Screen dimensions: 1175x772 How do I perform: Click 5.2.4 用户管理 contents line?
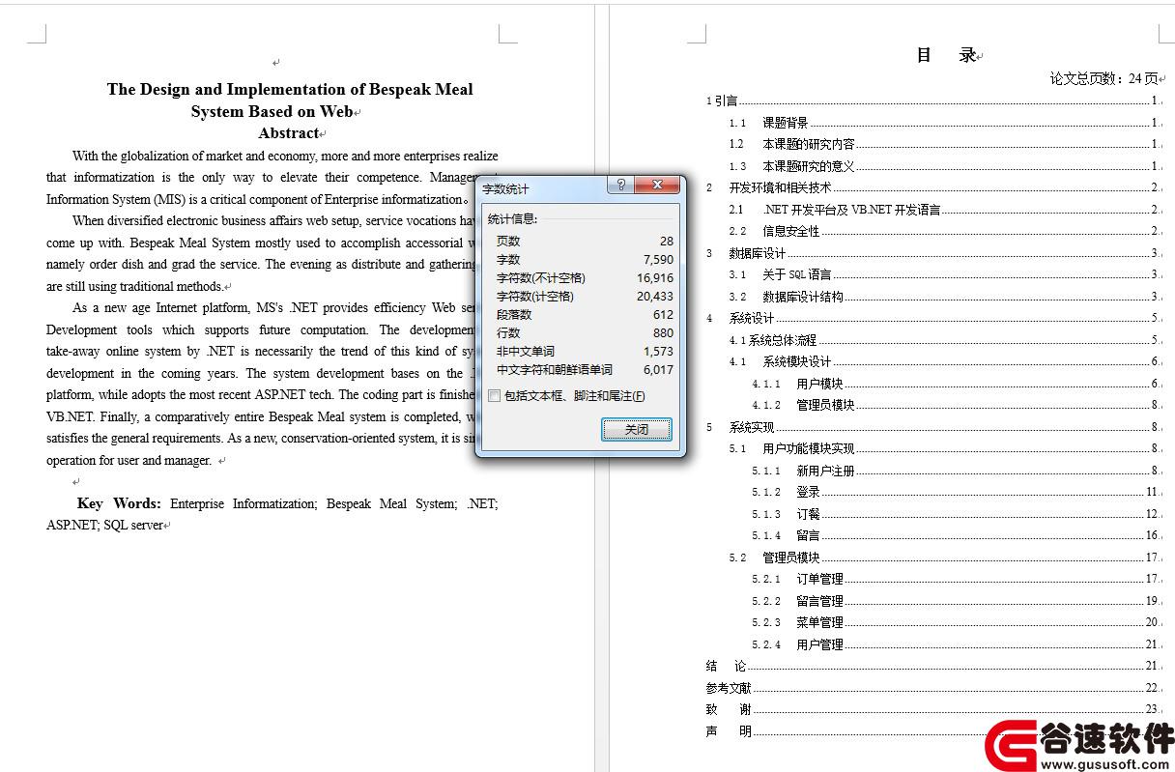click(956, 644)
